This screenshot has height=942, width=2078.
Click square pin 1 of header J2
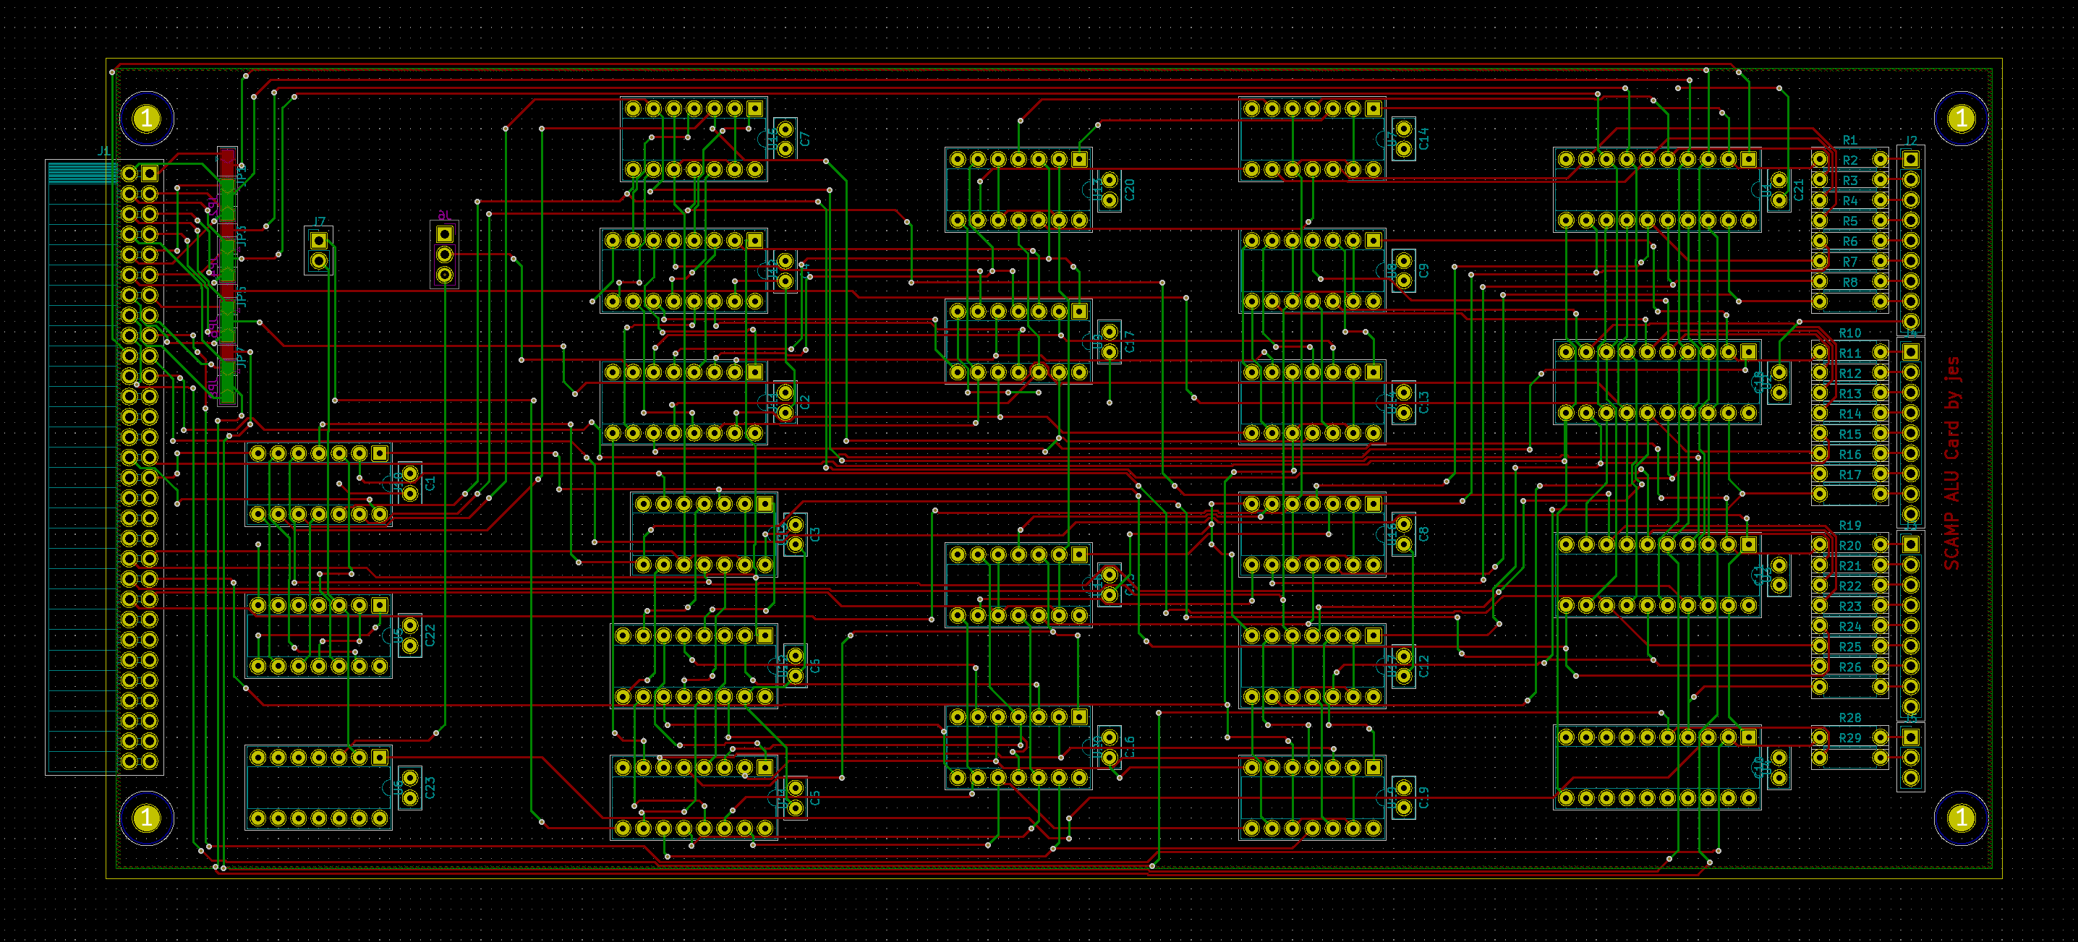pos(1910,160)
